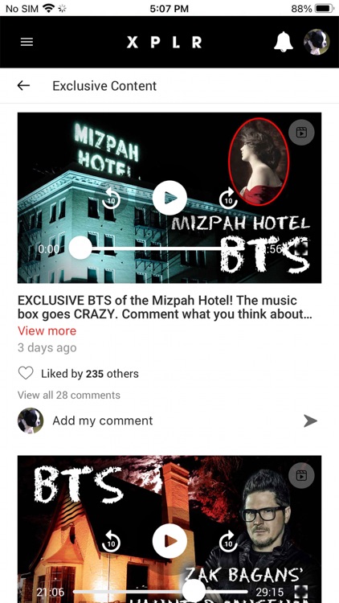
Task: View all 28 comments
Action: [x=69, y=395]
